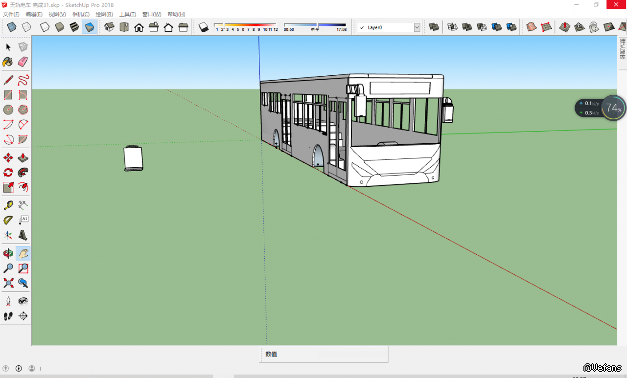Activate the Push/Pull tool

point(23,158)
